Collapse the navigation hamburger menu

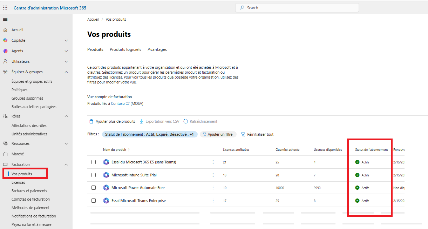5,19
